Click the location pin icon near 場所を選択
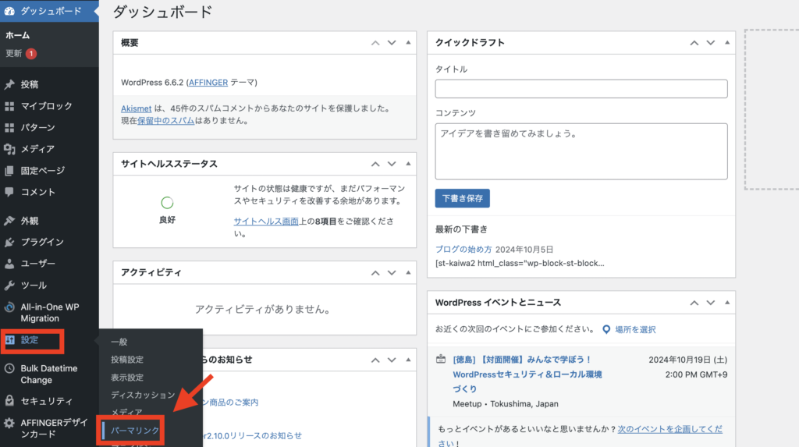Viewport: 799px width, 447px height. [606, 330]
